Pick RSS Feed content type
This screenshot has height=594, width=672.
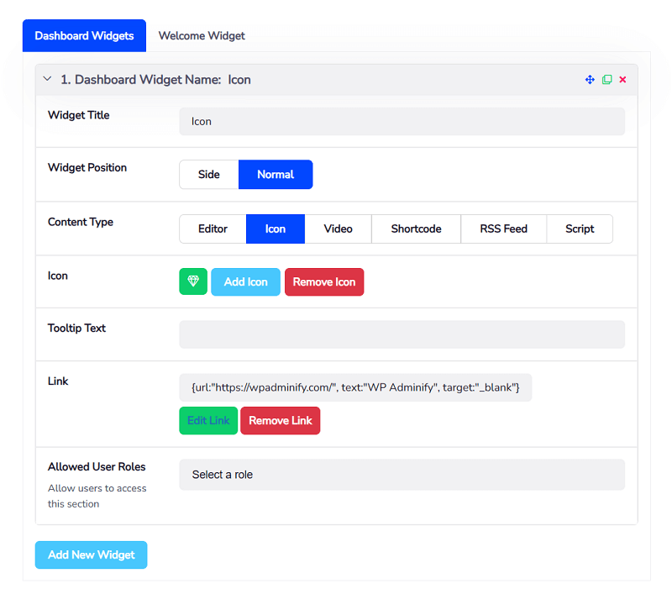pos(503,229)
